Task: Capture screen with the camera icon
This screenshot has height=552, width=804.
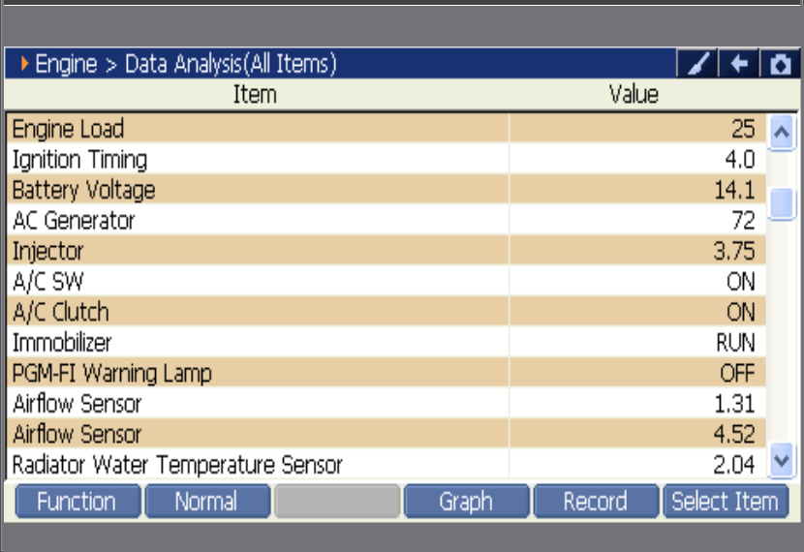Action: [x=780, y=64]
